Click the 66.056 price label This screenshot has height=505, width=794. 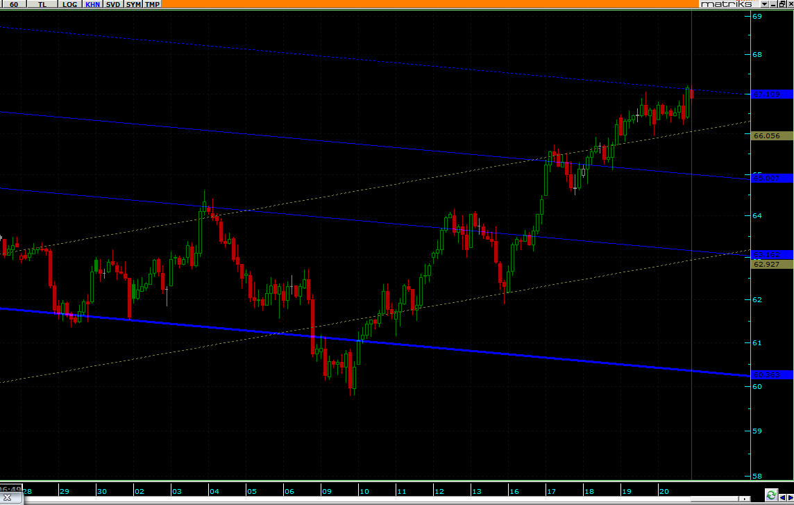pos(768,136)
